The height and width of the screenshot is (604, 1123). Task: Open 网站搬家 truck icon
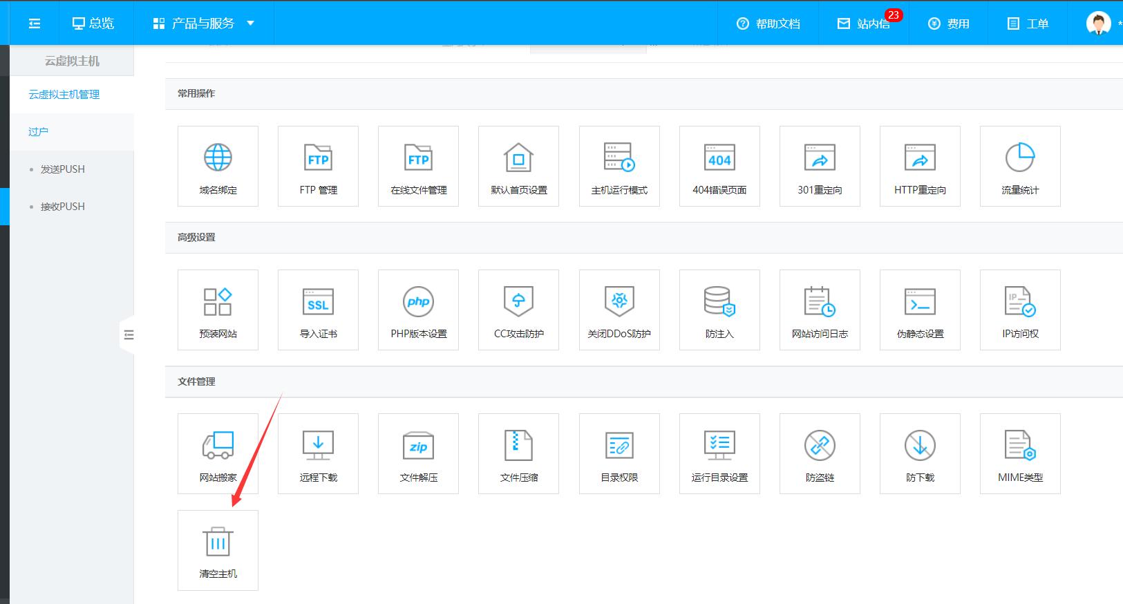218,446
